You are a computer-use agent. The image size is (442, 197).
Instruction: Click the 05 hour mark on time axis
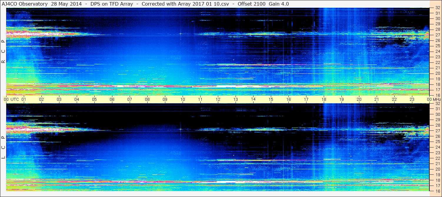pyautogui.click(x=94, y=99)
